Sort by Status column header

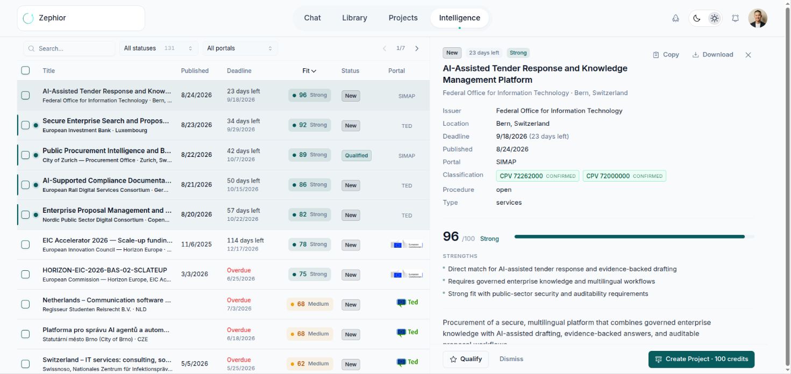click(350, 71)
